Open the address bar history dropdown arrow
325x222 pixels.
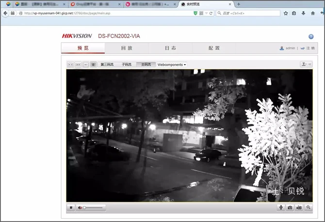click(x=206, y=13)
